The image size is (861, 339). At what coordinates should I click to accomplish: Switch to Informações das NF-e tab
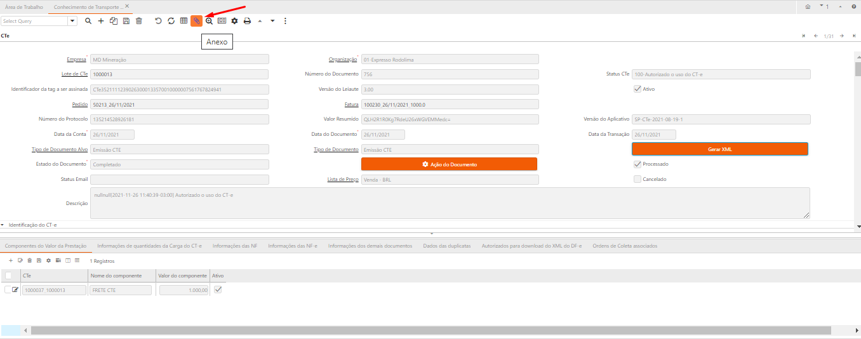(292, 246)
